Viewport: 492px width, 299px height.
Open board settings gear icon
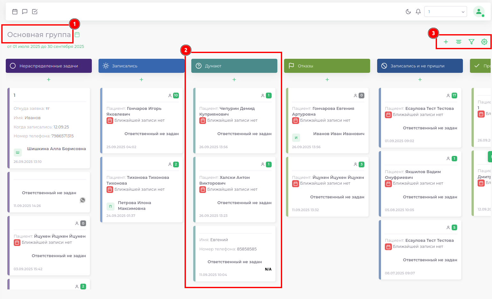[x=484, y=42]
